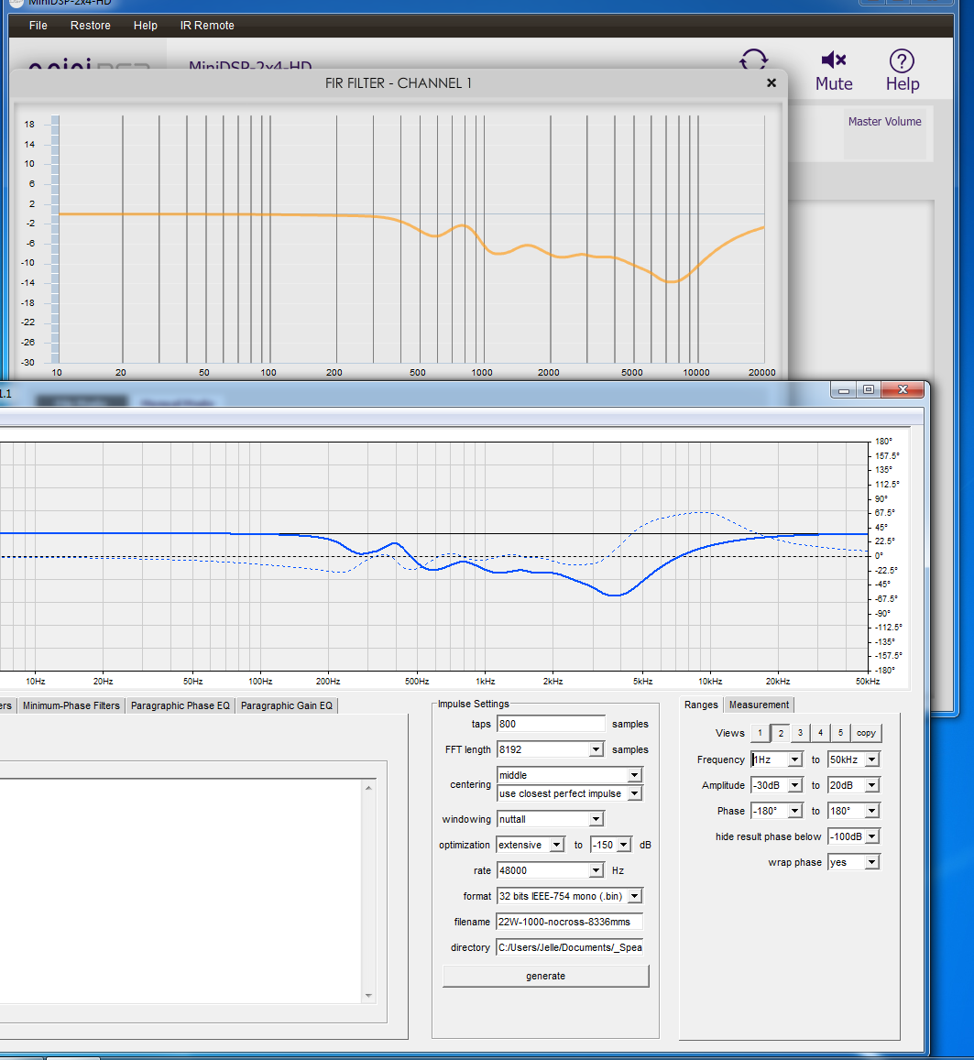Click the white text area panel
The width and height of the screenshot is (974, 1060).
click(181, 891)
